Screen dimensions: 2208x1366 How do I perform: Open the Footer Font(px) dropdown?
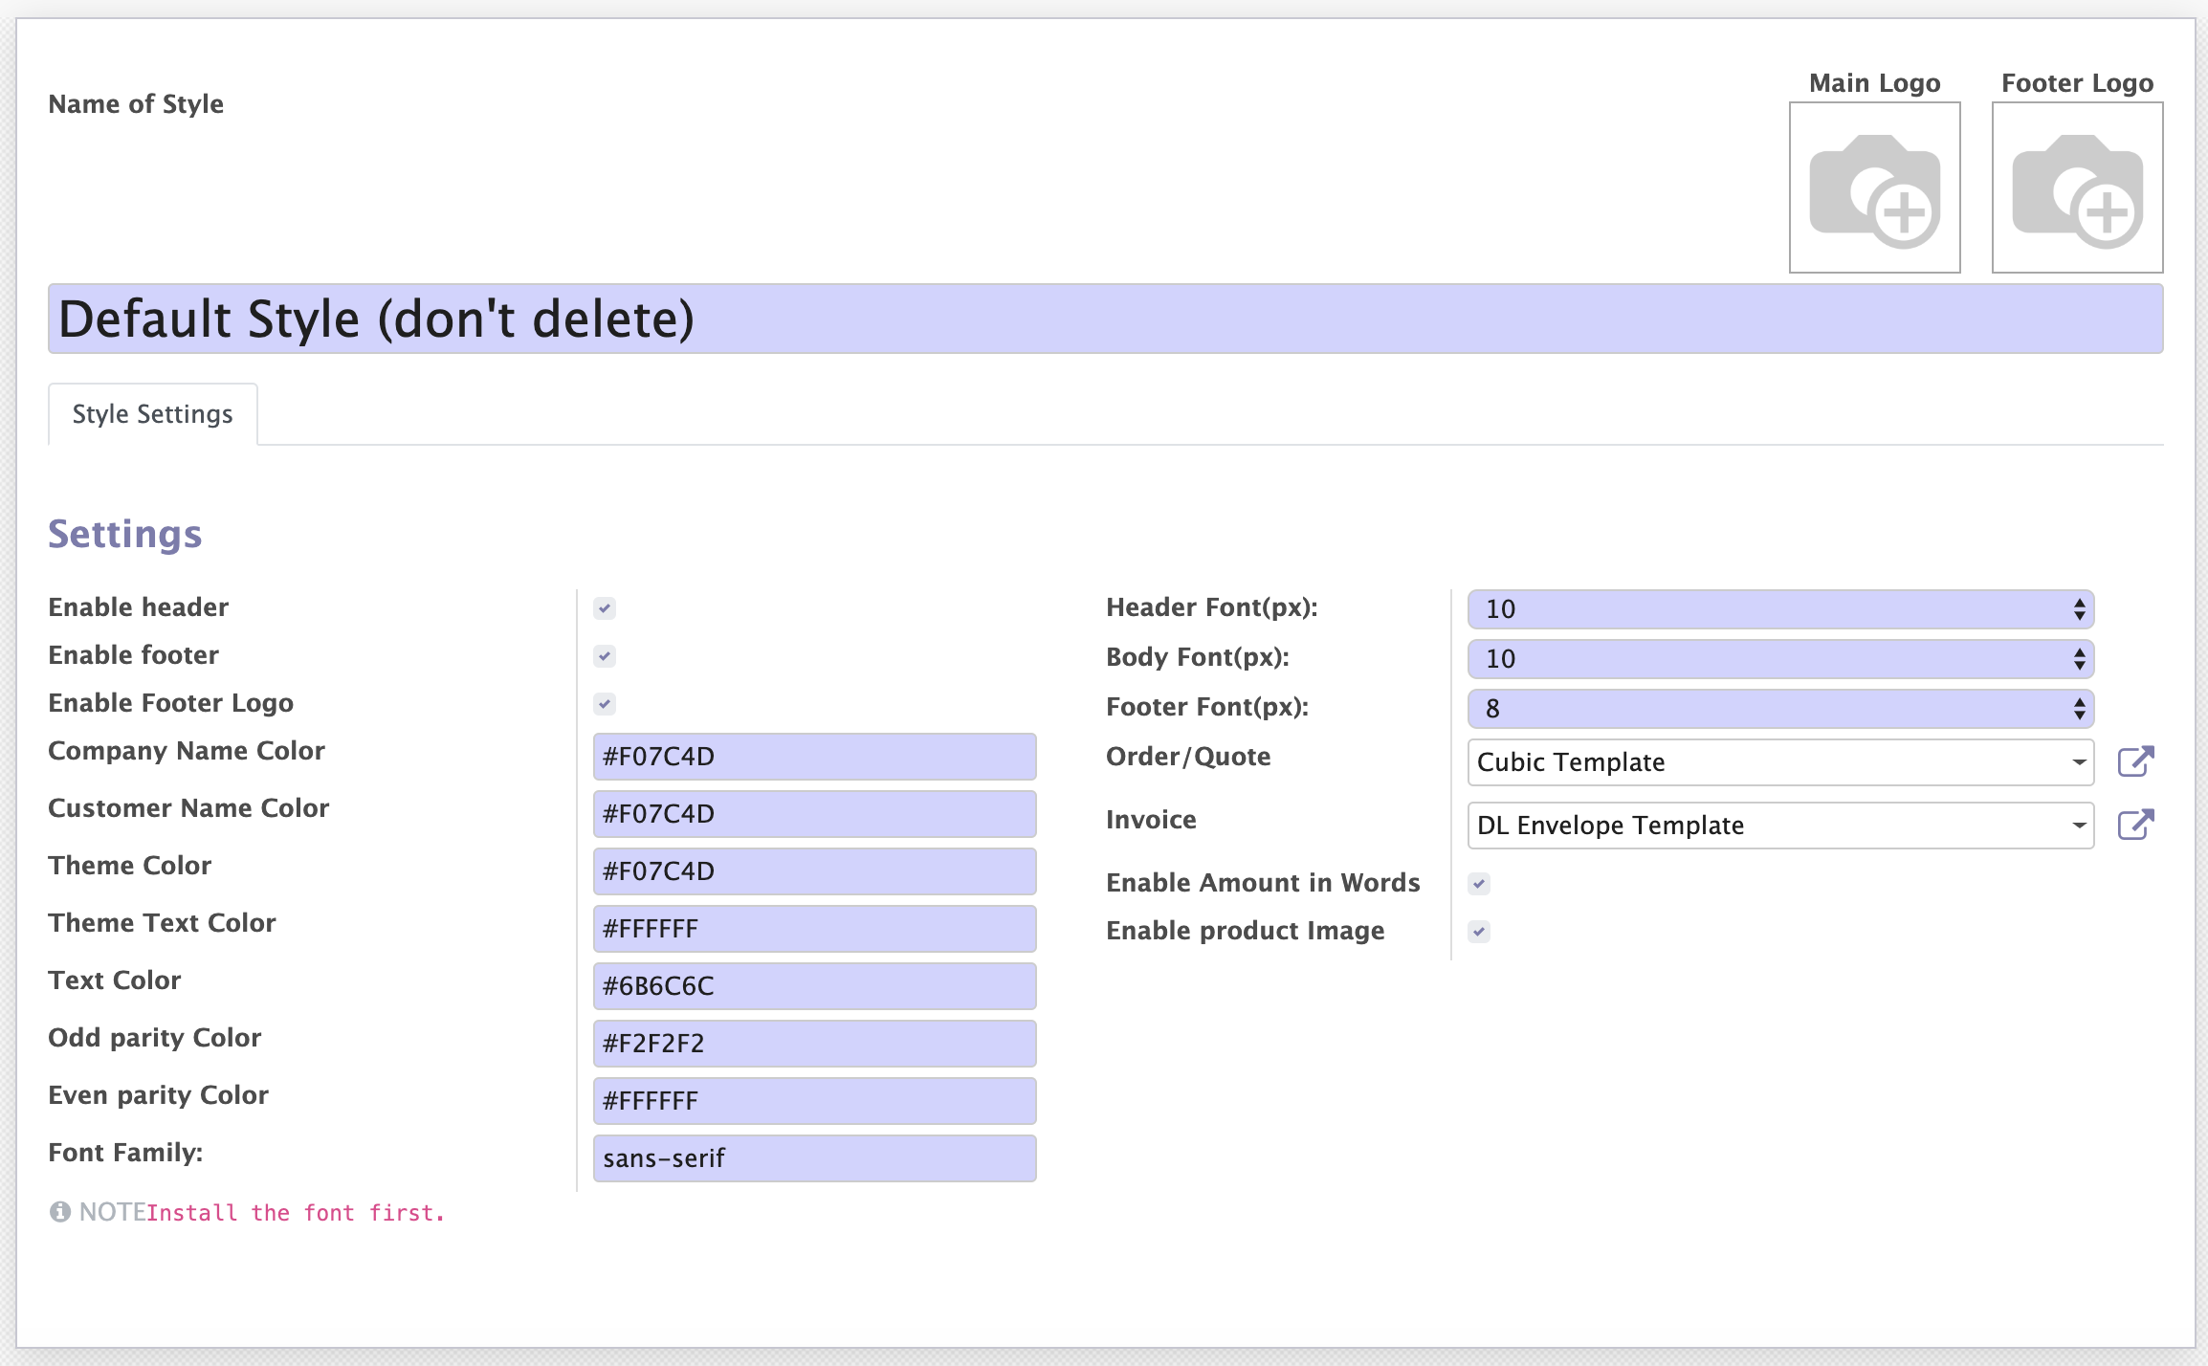pos(1780,709)
